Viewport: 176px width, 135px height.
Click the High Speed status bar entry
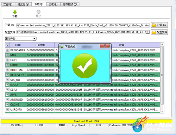pos(78,125)
